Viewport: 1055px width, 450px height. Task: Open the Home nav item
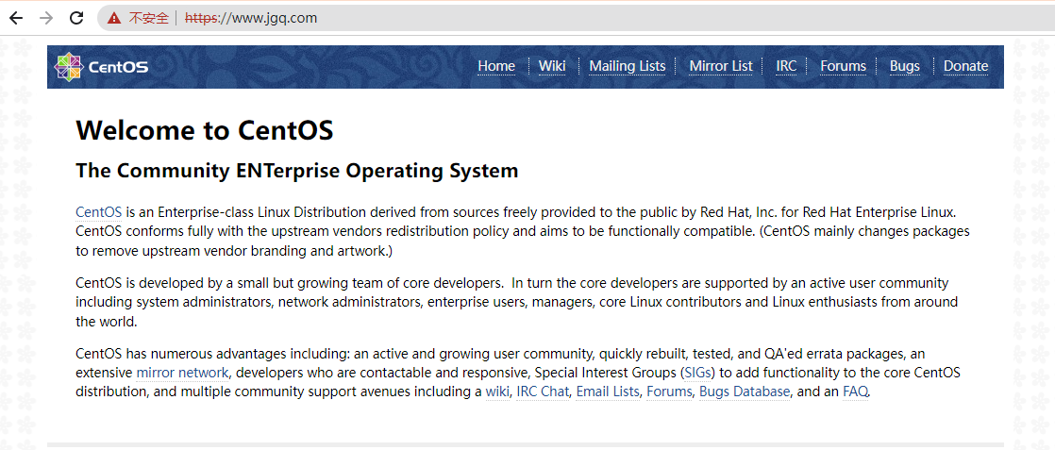496,66
